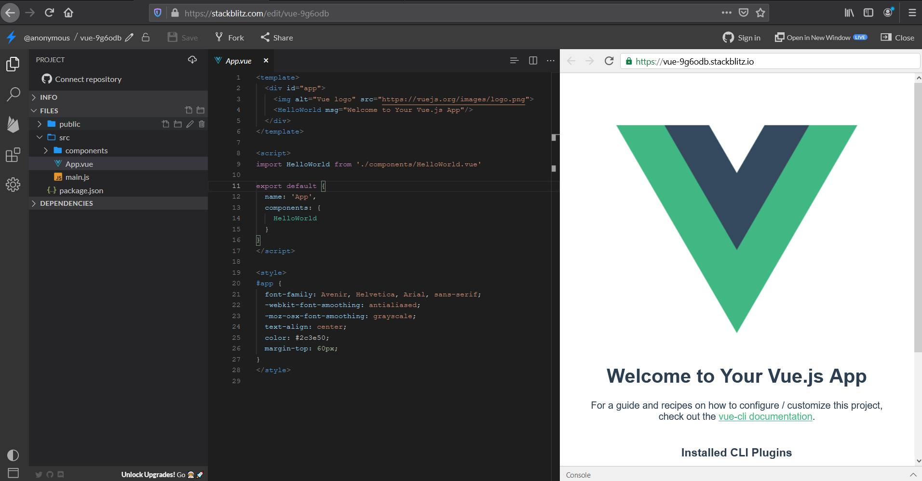Viewport: 922px width, 481px height.
Task: Fork this project
Action: (x=230, y=38)
